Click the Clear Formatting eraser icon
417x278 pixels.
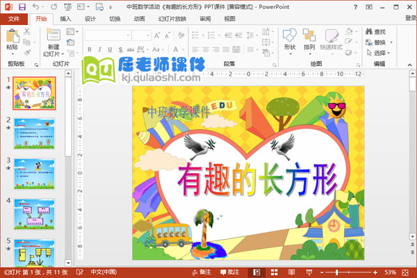point(181,35)
